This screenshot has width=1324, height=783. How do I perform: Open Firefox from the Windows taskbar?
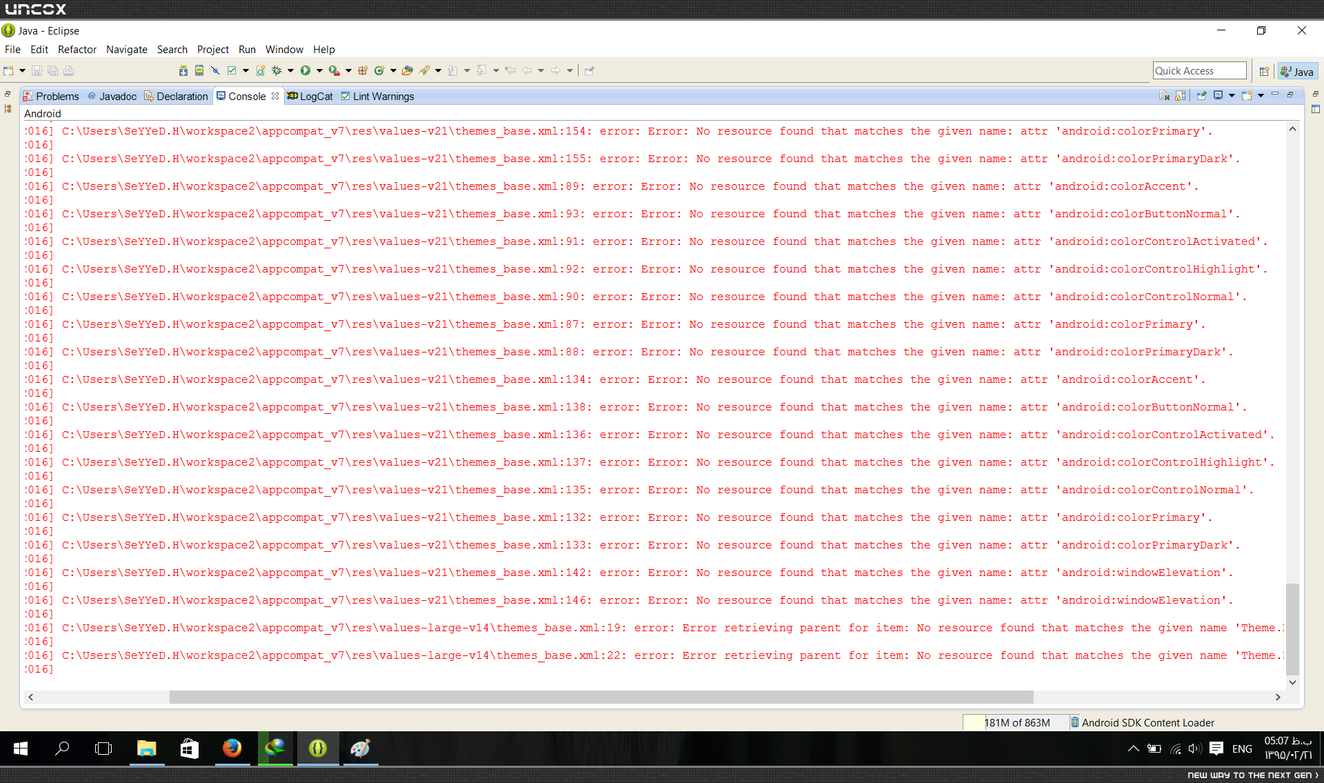coord(232,749)
